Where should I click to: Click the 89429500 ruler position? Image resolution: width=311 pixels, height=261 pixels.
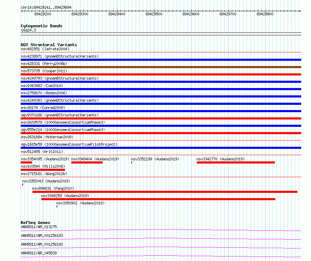(154, 14)
